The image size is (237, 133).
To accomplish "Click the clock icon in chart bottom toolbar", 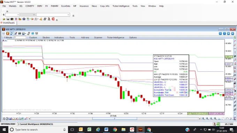I will (x=7, y=119).
